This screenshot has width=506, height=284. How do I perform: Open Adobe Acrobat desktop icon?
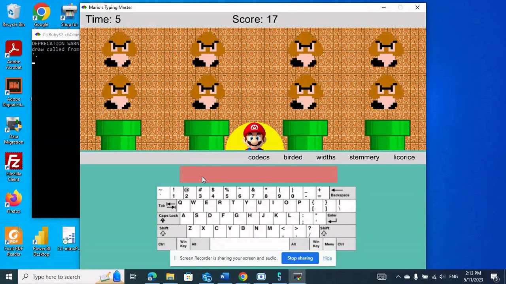click(13, 56)
